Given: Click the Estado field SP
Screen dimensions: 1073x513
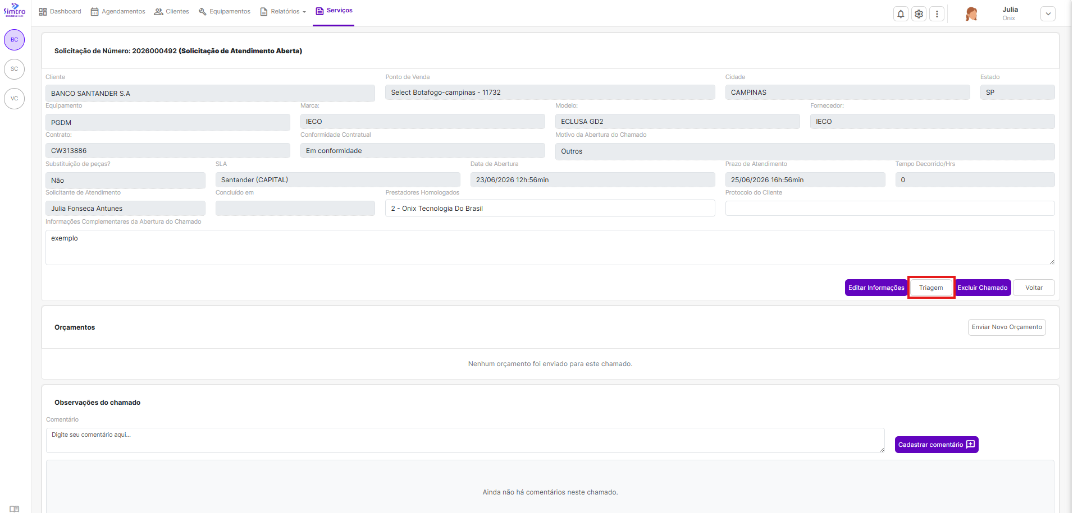Looking at the screenshot, I should (x=1017, y=93).
